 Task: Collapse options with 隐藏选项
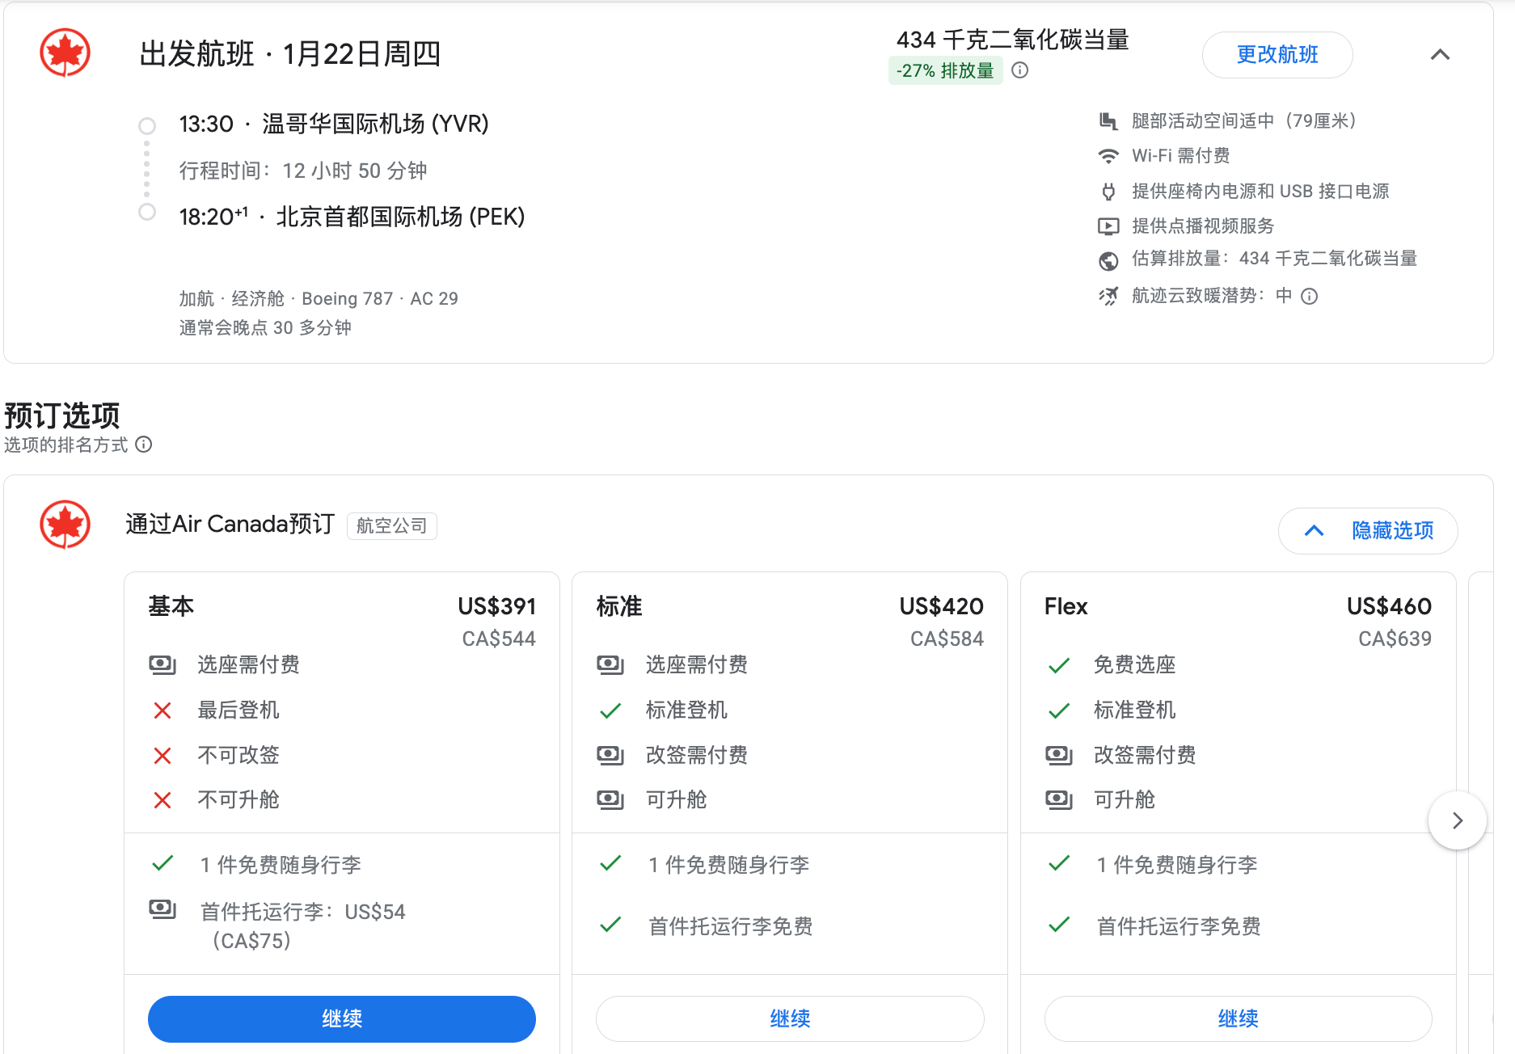click(x=1368, y=531)
